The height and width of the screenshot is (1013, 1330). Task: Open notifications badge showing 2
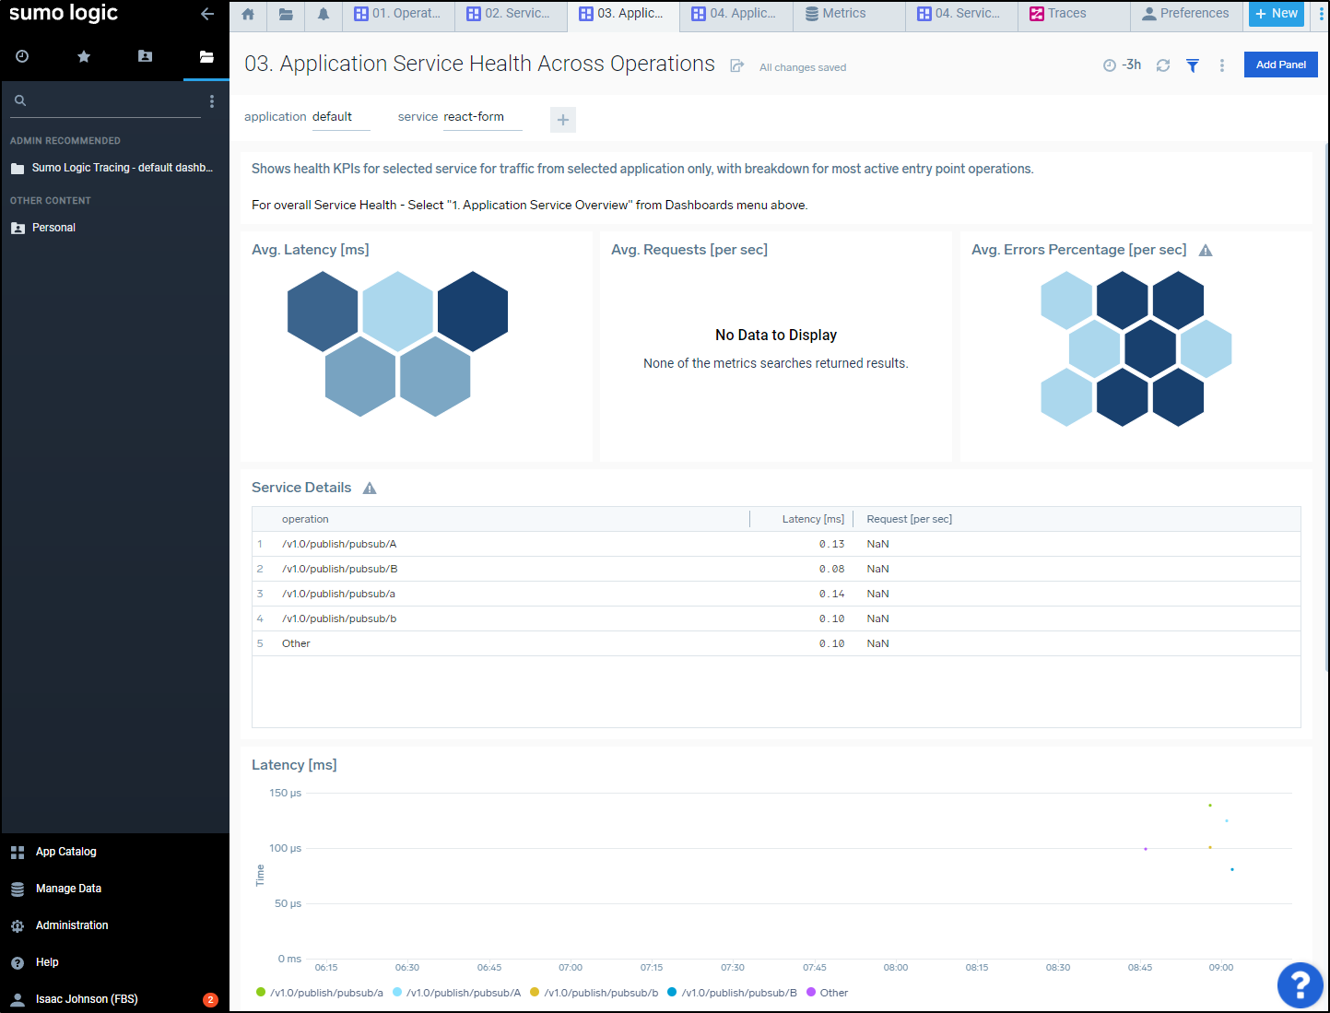click(x=210, y=1000)
